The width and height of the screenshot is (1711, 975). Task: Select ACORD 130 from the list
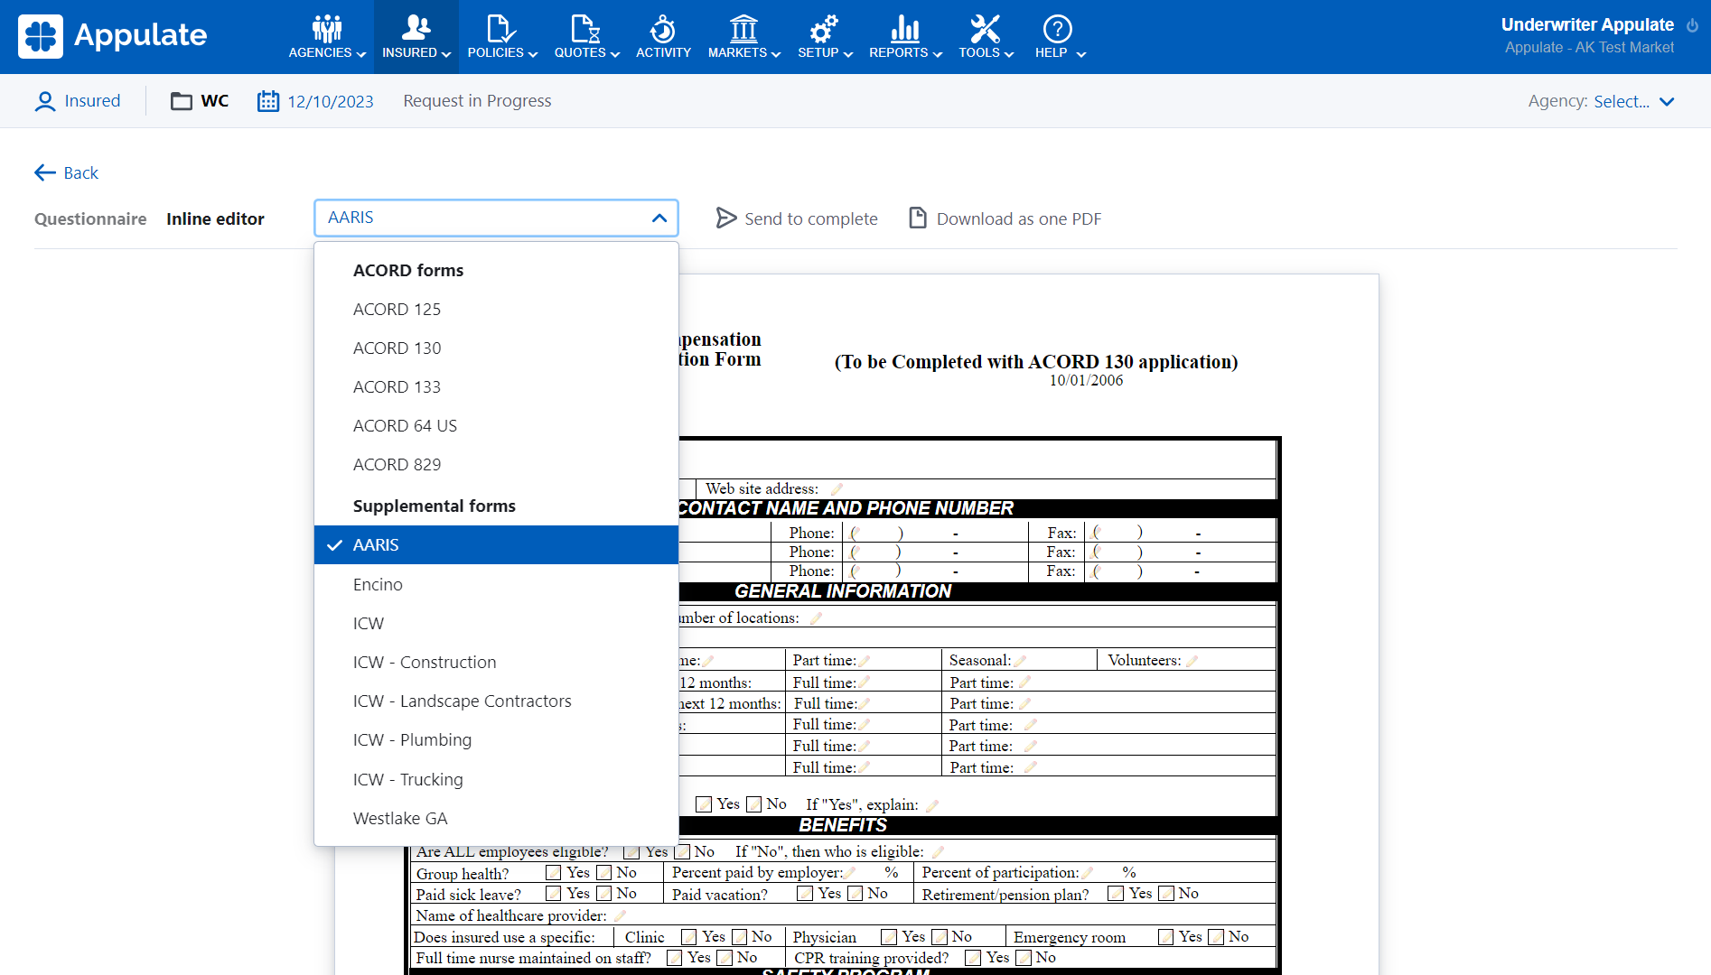coord(397,348)
